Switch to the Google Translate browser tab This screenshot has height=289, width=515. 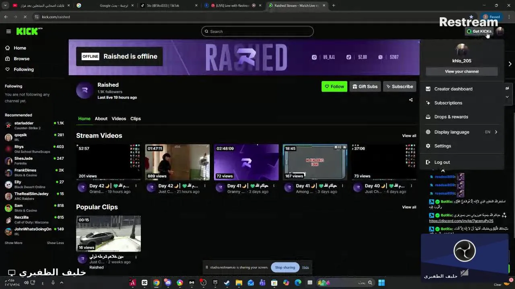[x=105, y=6]
